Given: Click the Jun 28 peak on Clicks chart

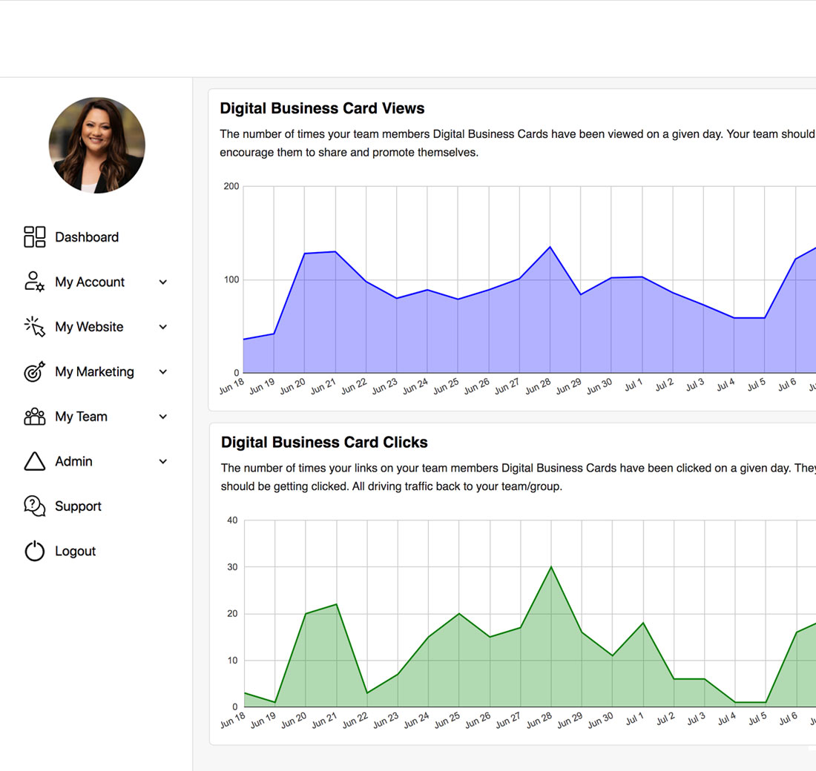Looking at the screenshot, I should coord(551,566).
